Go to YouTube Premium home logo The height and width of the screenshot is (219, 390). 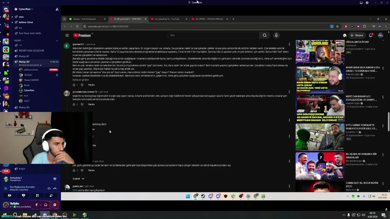coord(82,35)
